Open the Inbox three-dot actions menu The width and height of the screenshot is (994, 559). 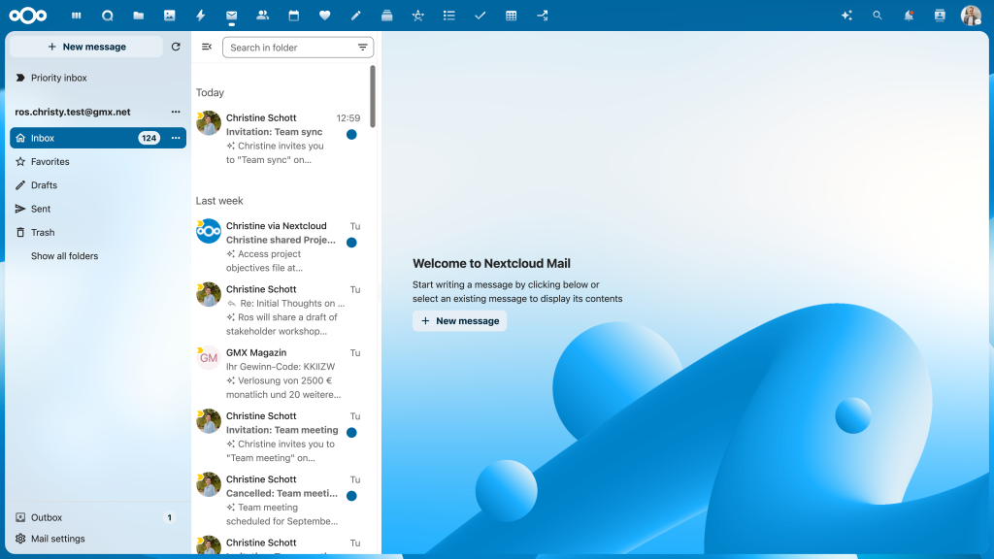[175, 138]
